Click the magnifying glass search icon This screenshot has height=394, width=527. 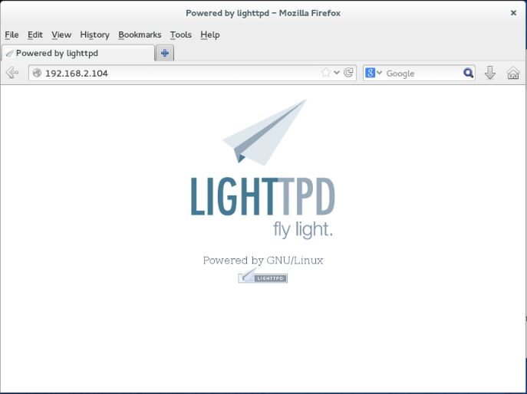click(x=468, y=73)
